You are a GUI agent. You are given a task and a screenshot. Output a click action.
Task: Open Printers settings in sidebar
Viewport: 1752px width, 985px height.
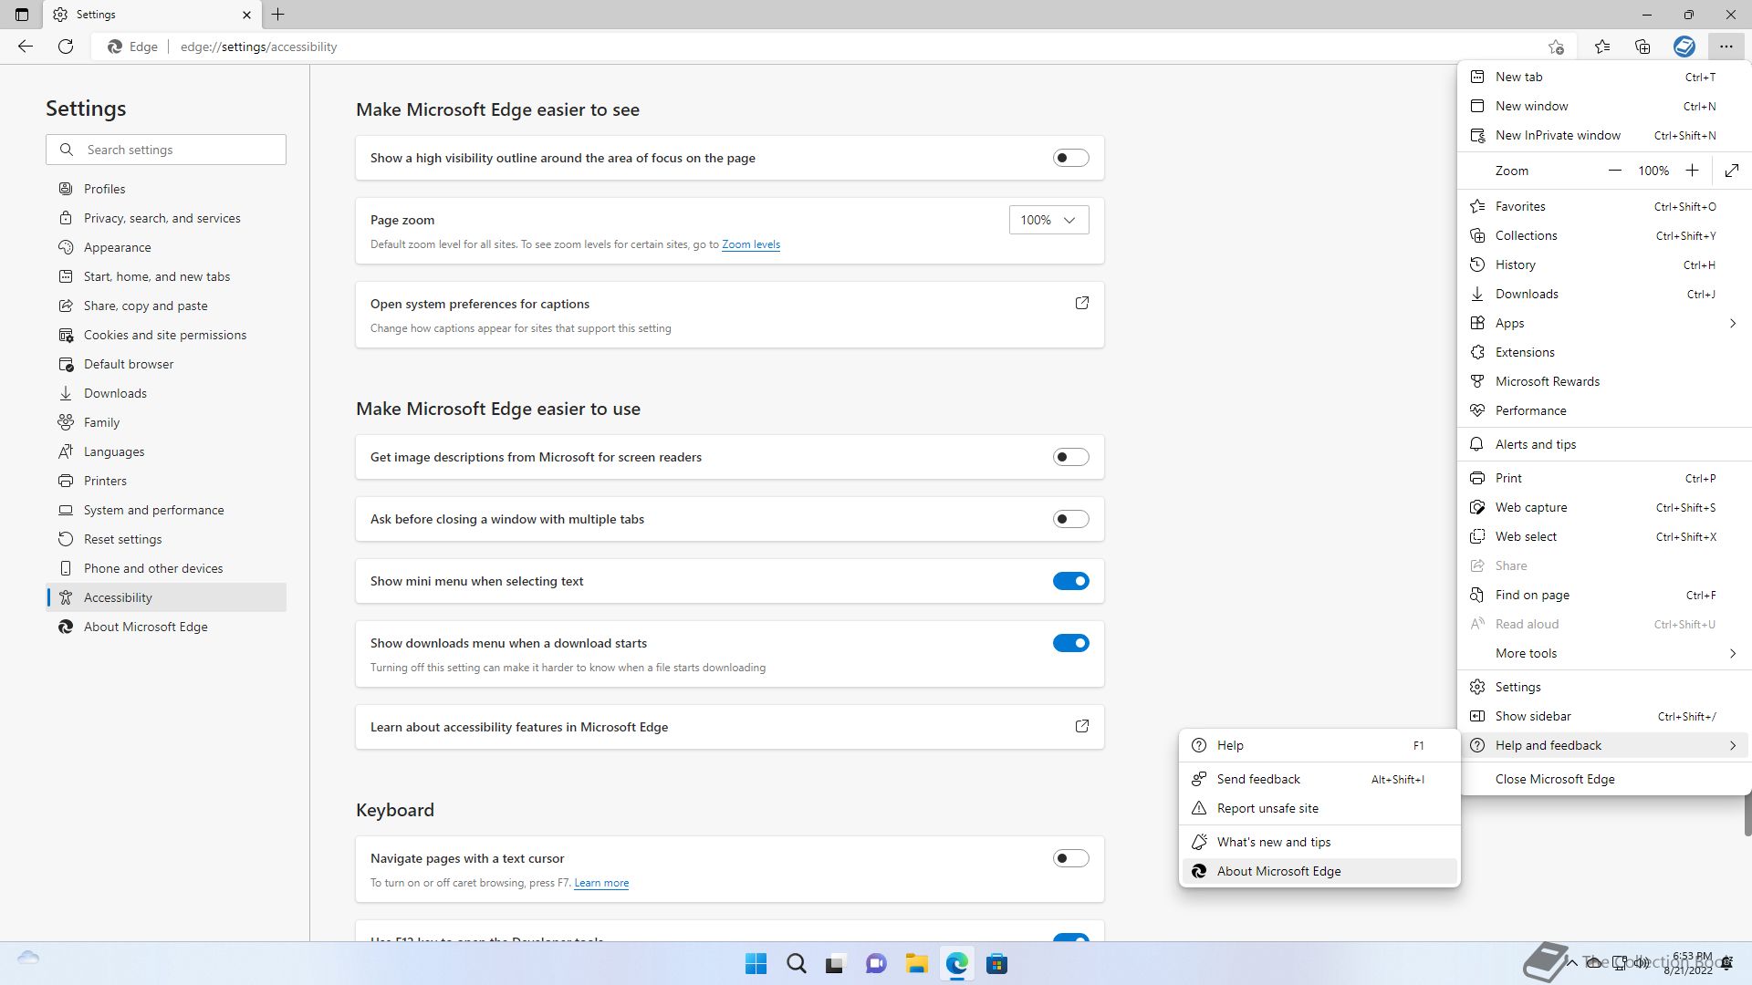(166, 481)
